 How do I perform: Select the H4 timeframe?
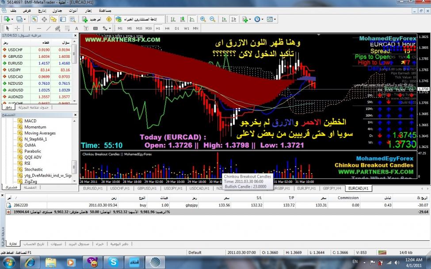pyautogui.click(x=167, y=28)
